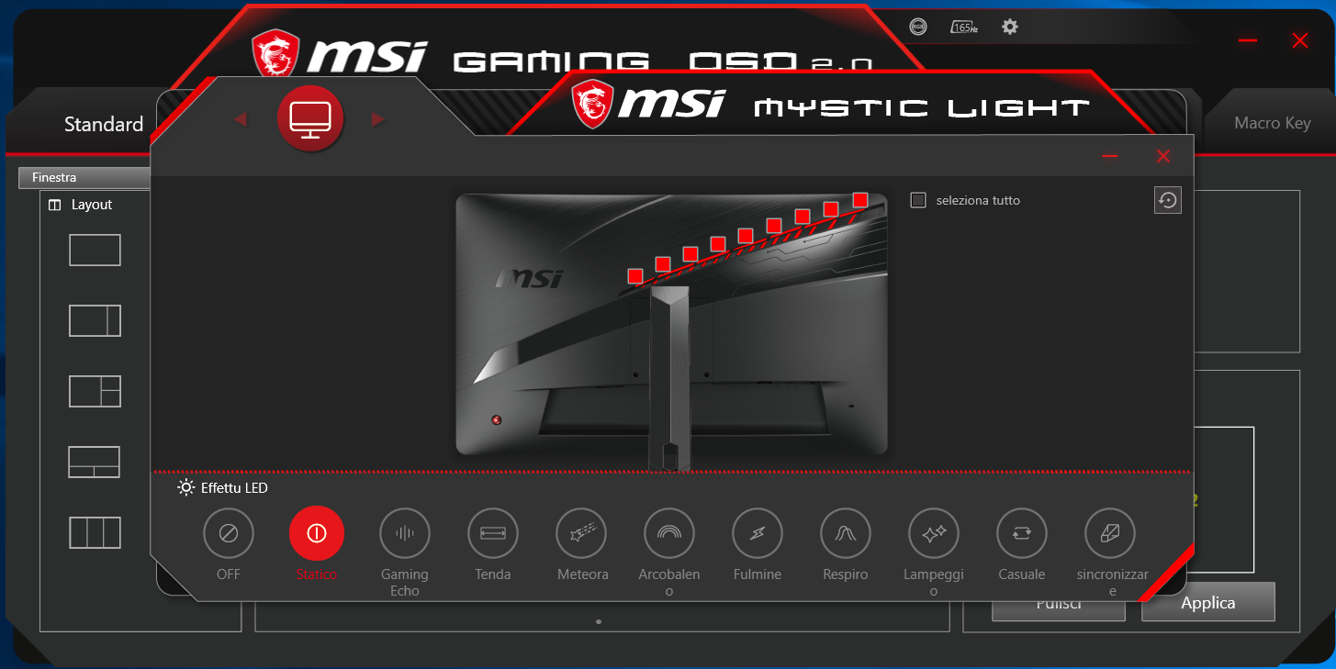The height and width of the screenshot is (669, 1336).
Task: Select the Tenda LED effect
Action: point(493,532)
